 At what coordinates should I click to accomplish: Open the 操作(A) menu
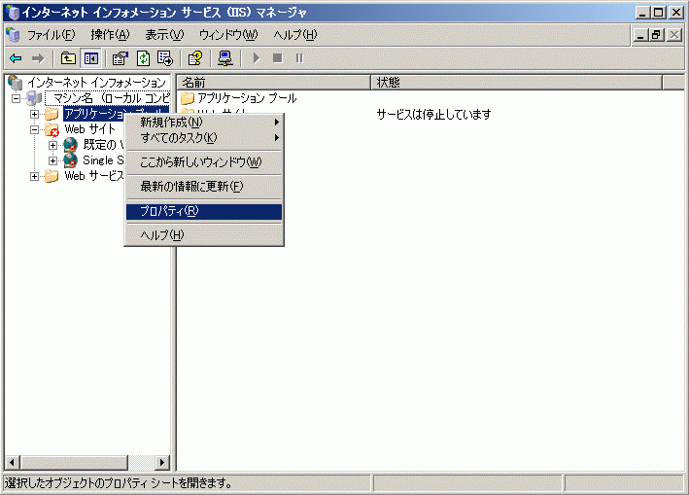pyautogui.click(x=110, y=35)
